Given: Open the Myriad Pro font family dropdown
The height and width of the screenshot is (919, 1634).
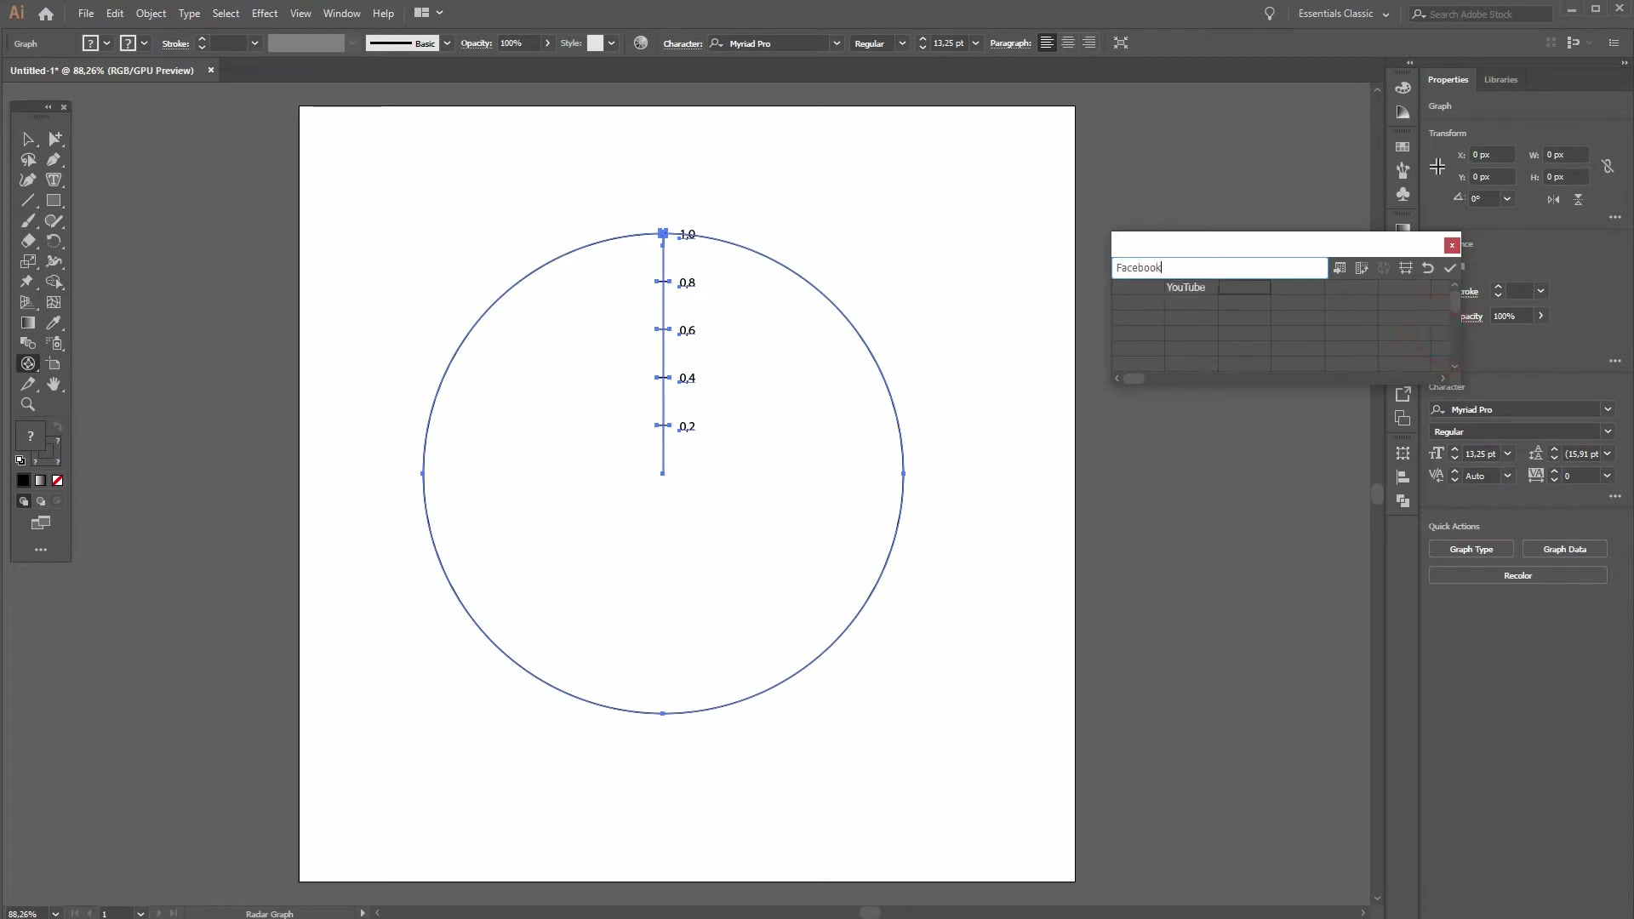Looking at the screenshot, I should click(x=1608, y=409).
